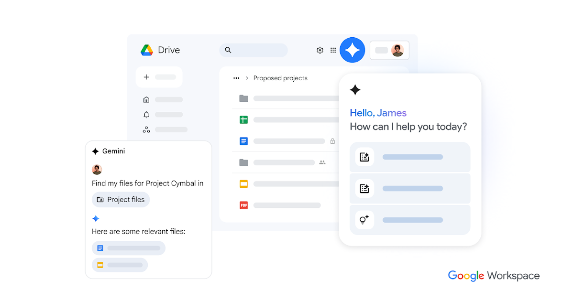Click Here are some relevant files text
Screen dimensions: 574x301
tap(139, 232)
